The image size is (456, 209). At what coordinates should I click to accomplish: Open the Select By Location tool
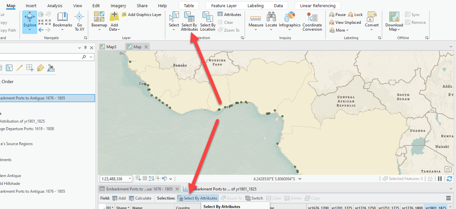click(x=207, y=17)
